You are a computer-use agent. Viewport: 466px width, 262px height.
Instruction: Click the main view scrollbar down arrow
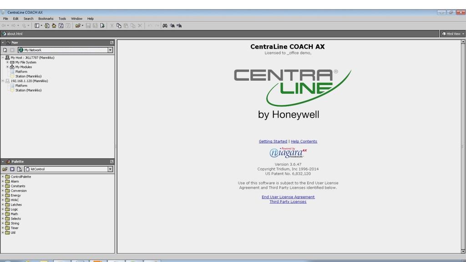(463, 251)
